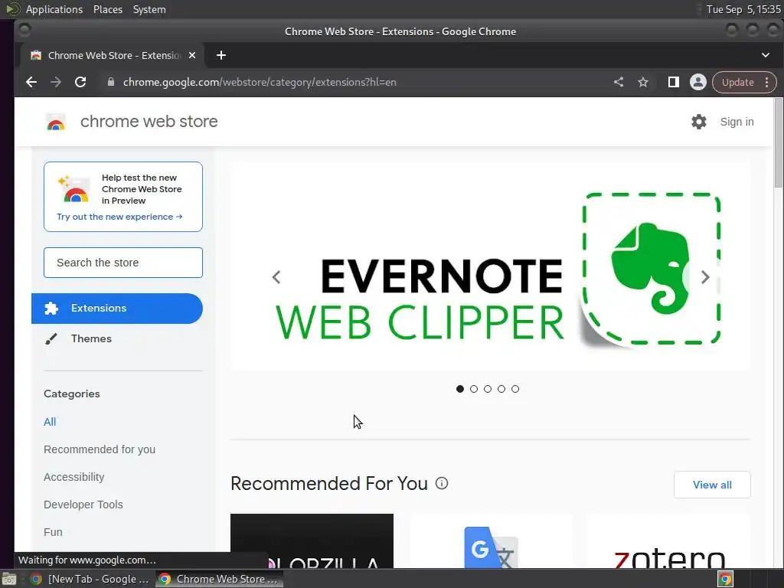Share this page using the share icon

619,82
